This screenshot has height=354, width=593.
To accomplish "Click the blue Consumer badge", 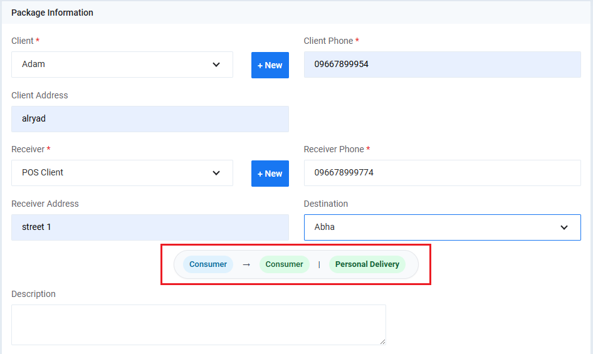I will 208,264.
